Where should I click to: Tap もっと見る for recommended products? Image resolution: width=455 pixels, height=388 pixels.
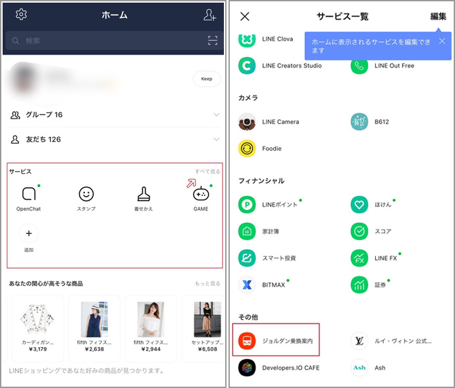(x=207, y=283)
